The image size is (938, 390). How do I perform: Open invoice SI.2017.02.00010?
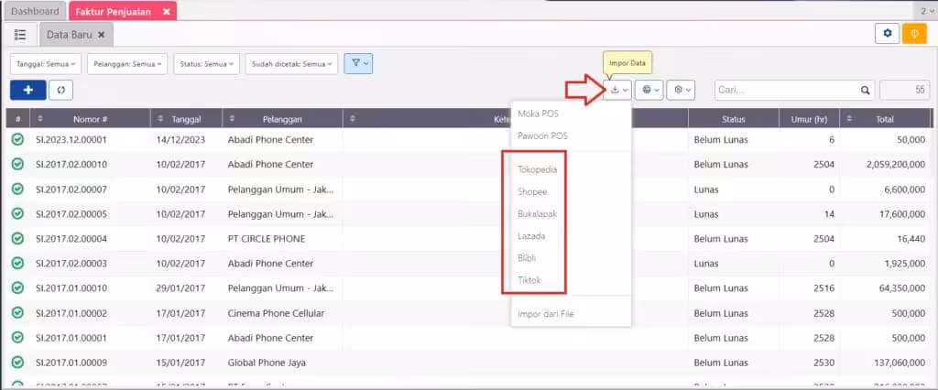tap(71, 164)
